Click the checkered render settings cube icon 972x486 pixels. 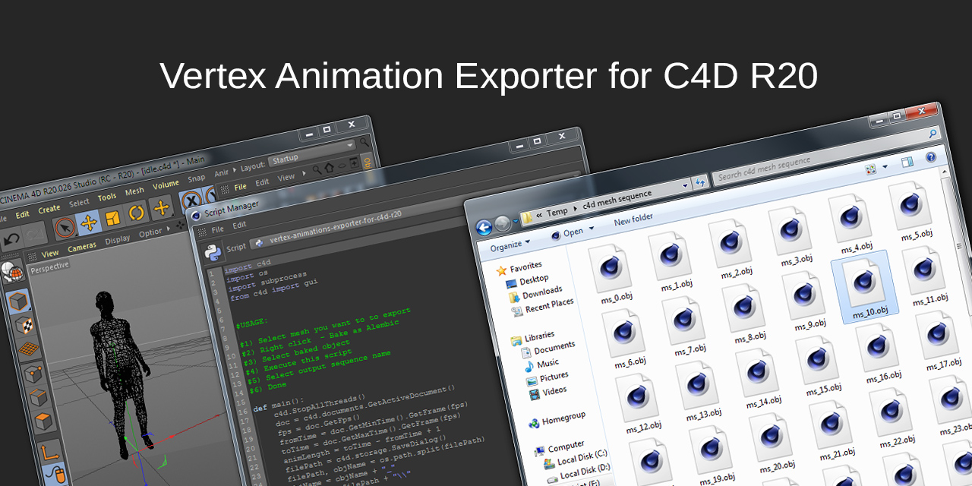click(x=24, y=325)
